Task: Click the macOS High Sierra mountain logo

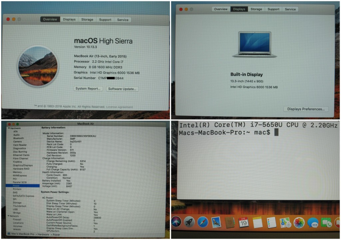Action: point(38,66)
